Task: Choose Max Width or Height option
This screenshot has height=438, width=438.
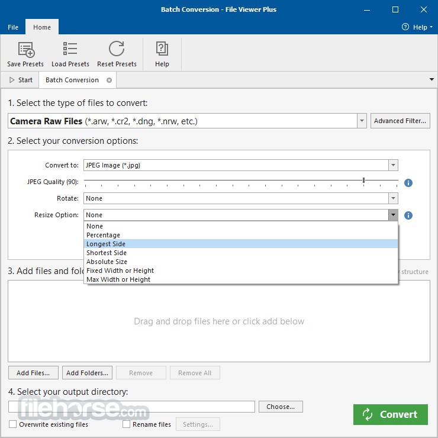Action: [118, 279]
